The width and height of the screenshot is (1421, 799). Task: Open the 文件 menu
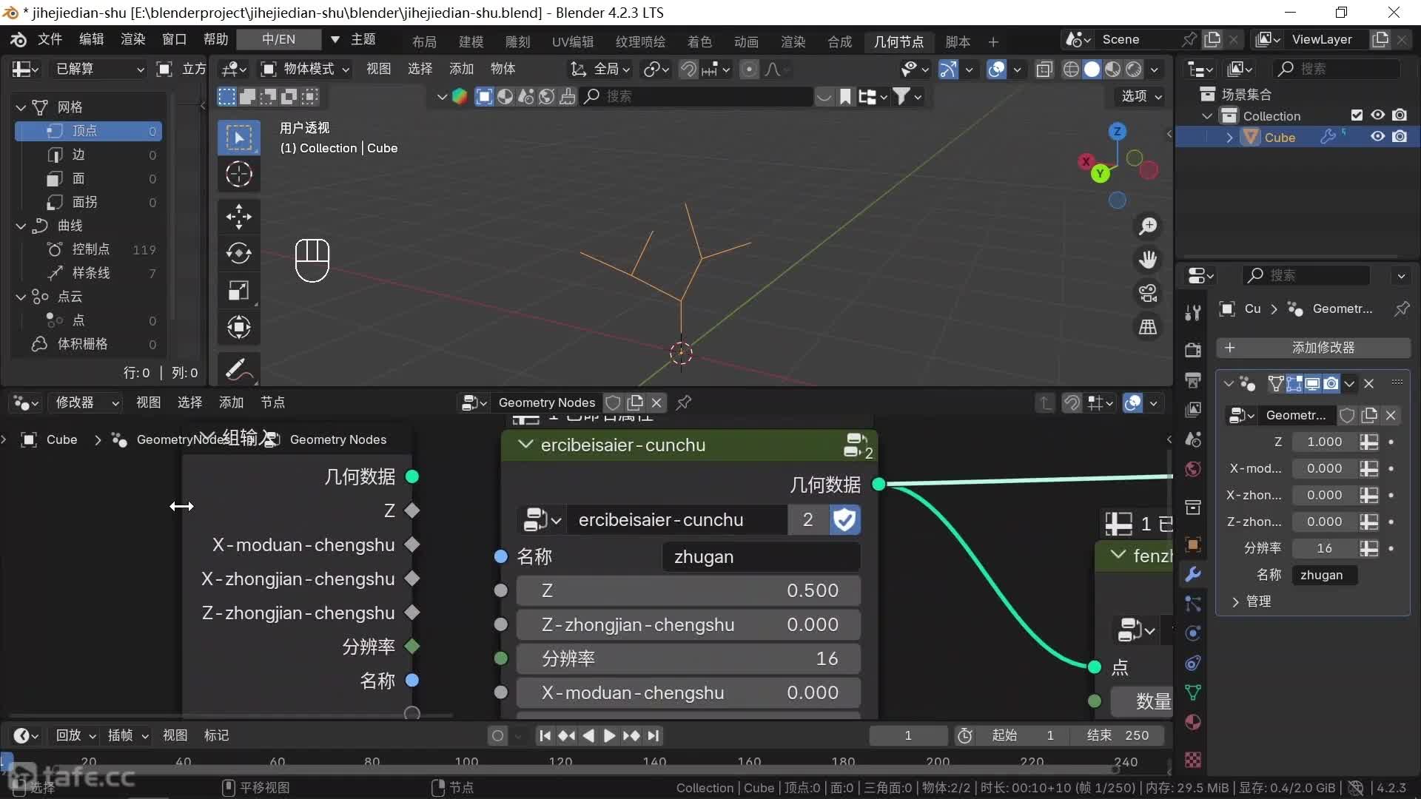50,39
